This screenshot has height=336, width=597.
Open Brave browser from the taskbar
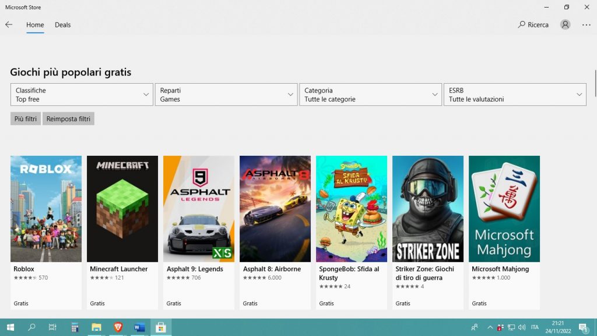pyautogui.click(x=117, y=327)
